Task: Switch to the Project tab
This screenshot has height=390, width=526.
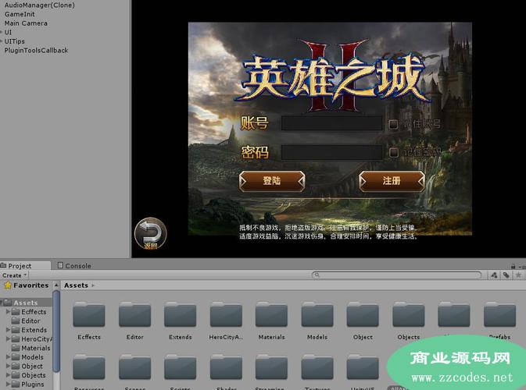Action: [25, 266]
